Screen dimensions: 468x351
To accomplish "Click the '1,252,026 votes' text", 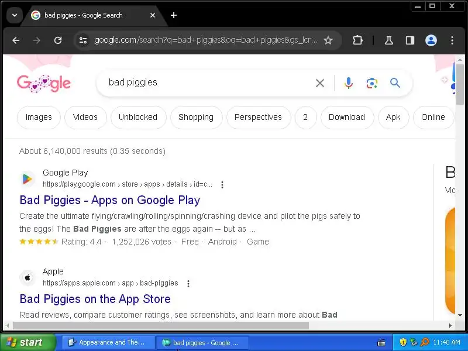I will (x=142, y=242).
